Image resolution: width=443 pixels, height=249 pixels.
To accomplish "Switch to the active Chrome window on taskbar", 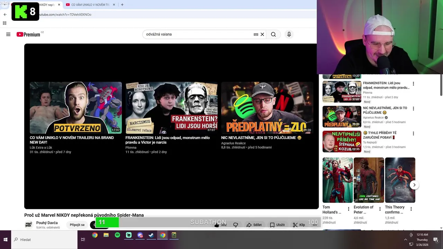I will click(x=163, y=235).
